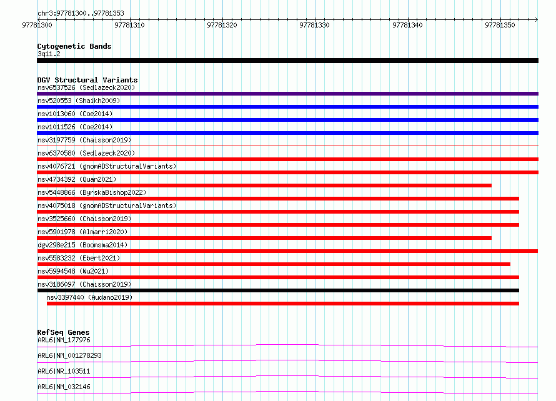
Task: Open transcript ARL6|NM_001278293 label
Action: click(69, 355)
